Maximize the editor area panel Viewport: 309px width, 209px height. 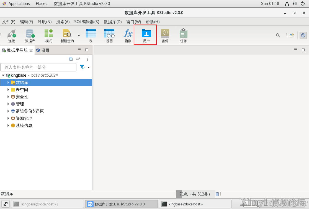point(303,50)
